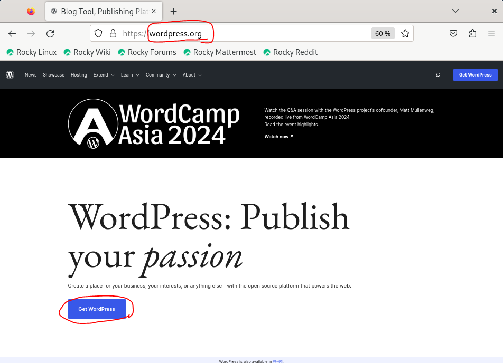Viewport: 503px width, 363px height.
Task: Open the Rocky Reddit bookmark
Action: click(290, 52)
